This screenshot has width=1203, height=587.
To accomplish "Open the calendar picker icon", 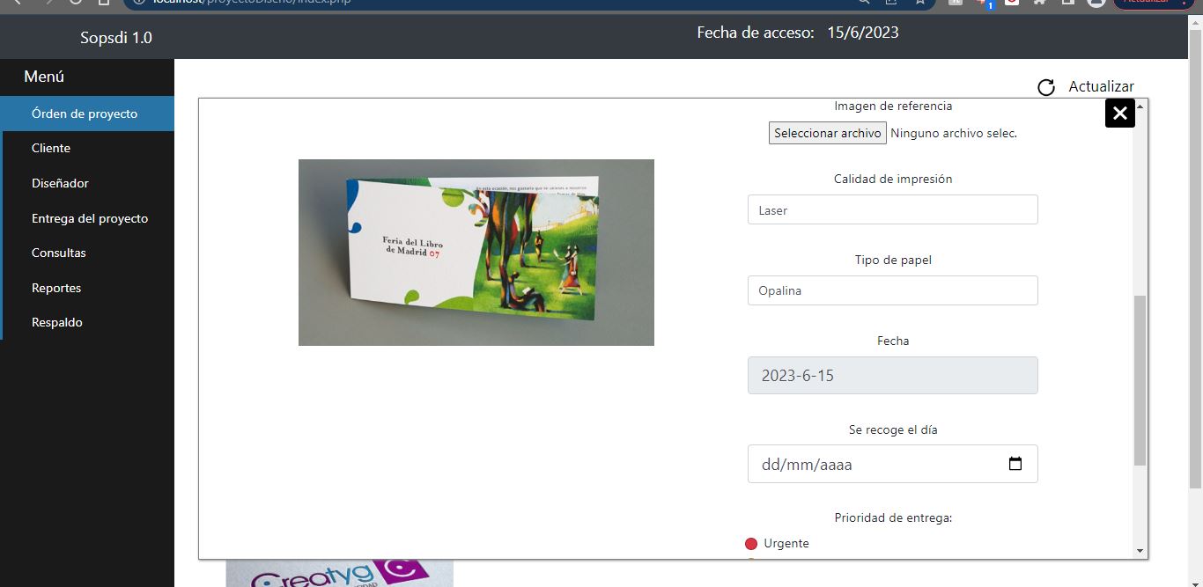I will click(1015, 464).
